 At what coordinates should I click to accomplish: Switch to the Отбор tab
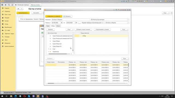tap(53, 26)
